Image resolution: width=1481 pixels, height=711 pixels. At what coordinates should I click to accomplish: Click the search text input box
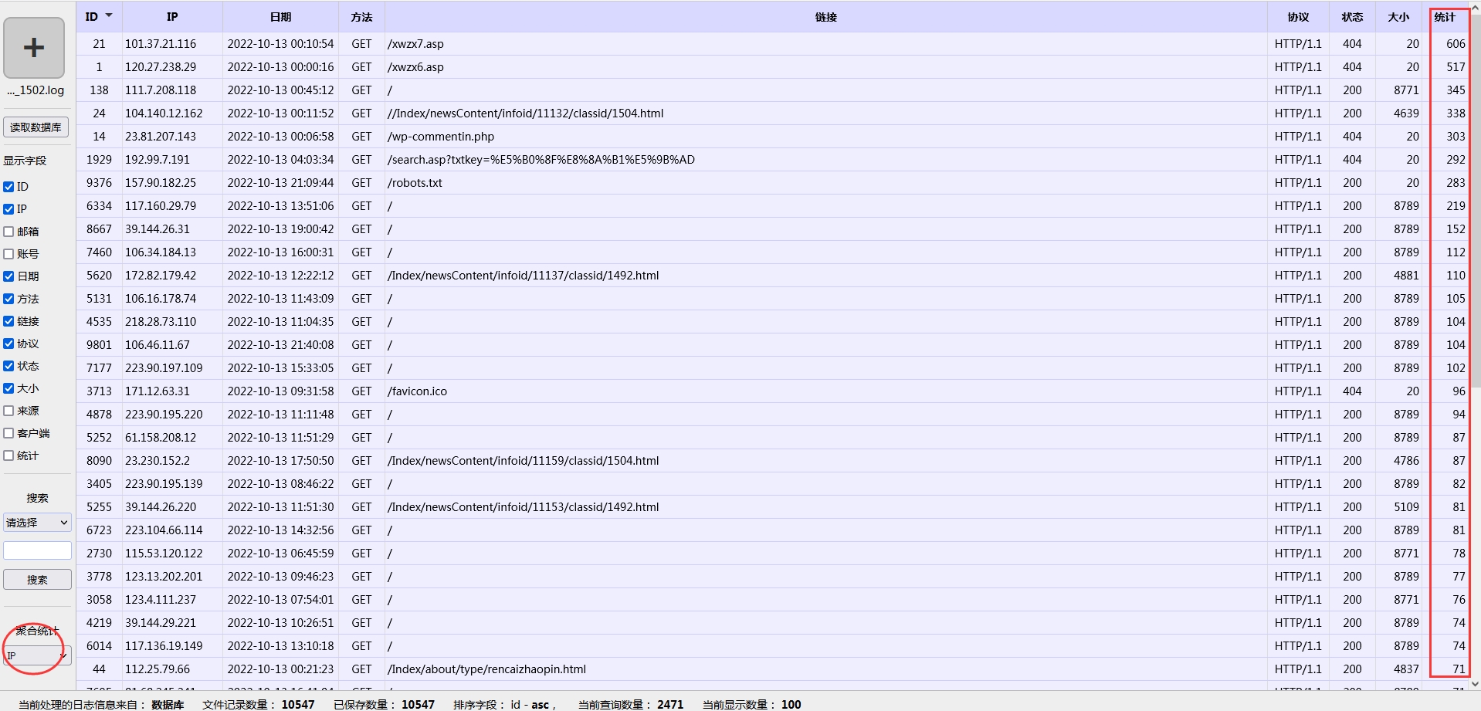pos(37,550)
